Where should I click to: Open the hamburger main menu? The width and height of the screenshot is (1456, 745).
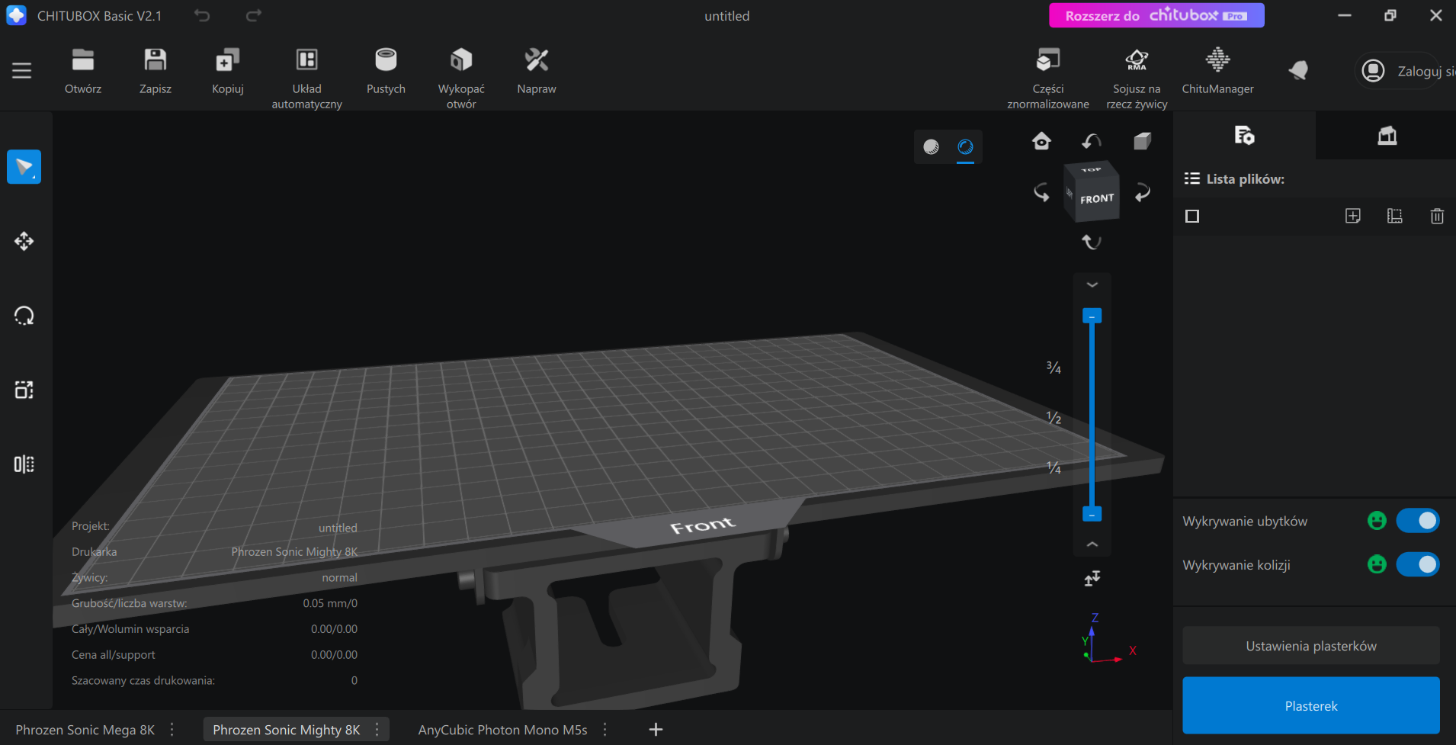pyautogui.click(x=22, y=71)
